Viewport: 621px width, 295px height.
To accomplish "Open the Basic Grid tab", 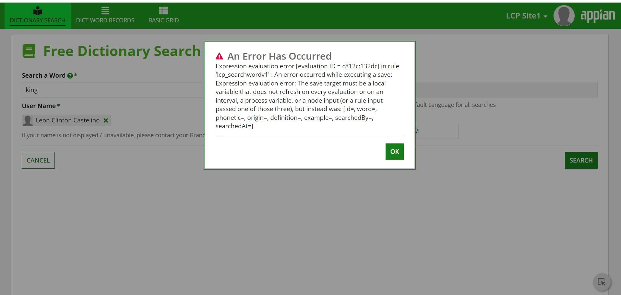I will coord(163,16).
